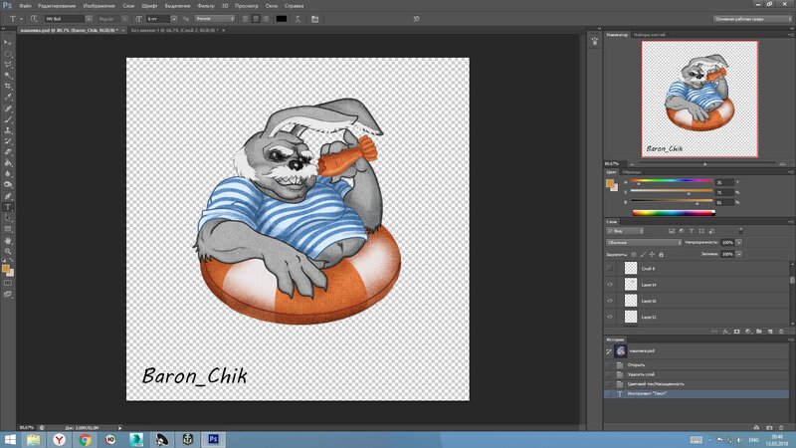Show the Слой 8 layer
796x448 pixels.
tap(610, 269)
